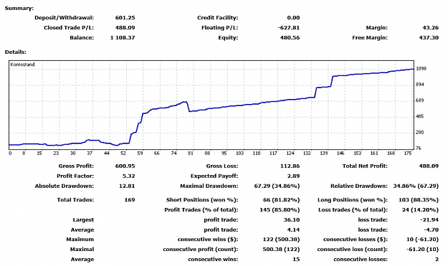Click the Credit Facility value 0.00
The height and width of the screenshot is (266, 448).
[293, 18]
